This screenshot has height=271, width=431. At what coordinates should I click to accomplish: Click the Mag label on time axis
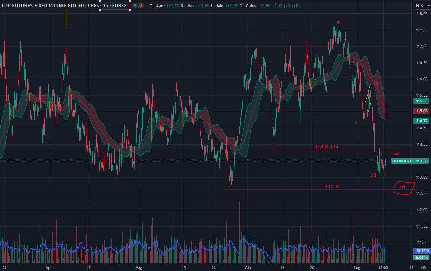pos(139,267)
